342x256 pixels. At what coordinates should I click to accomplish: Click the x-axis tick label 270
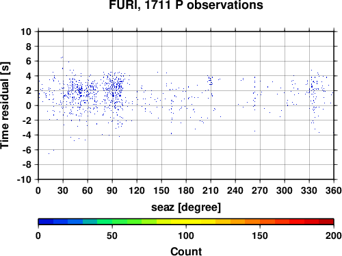click(x=260, y=190)
